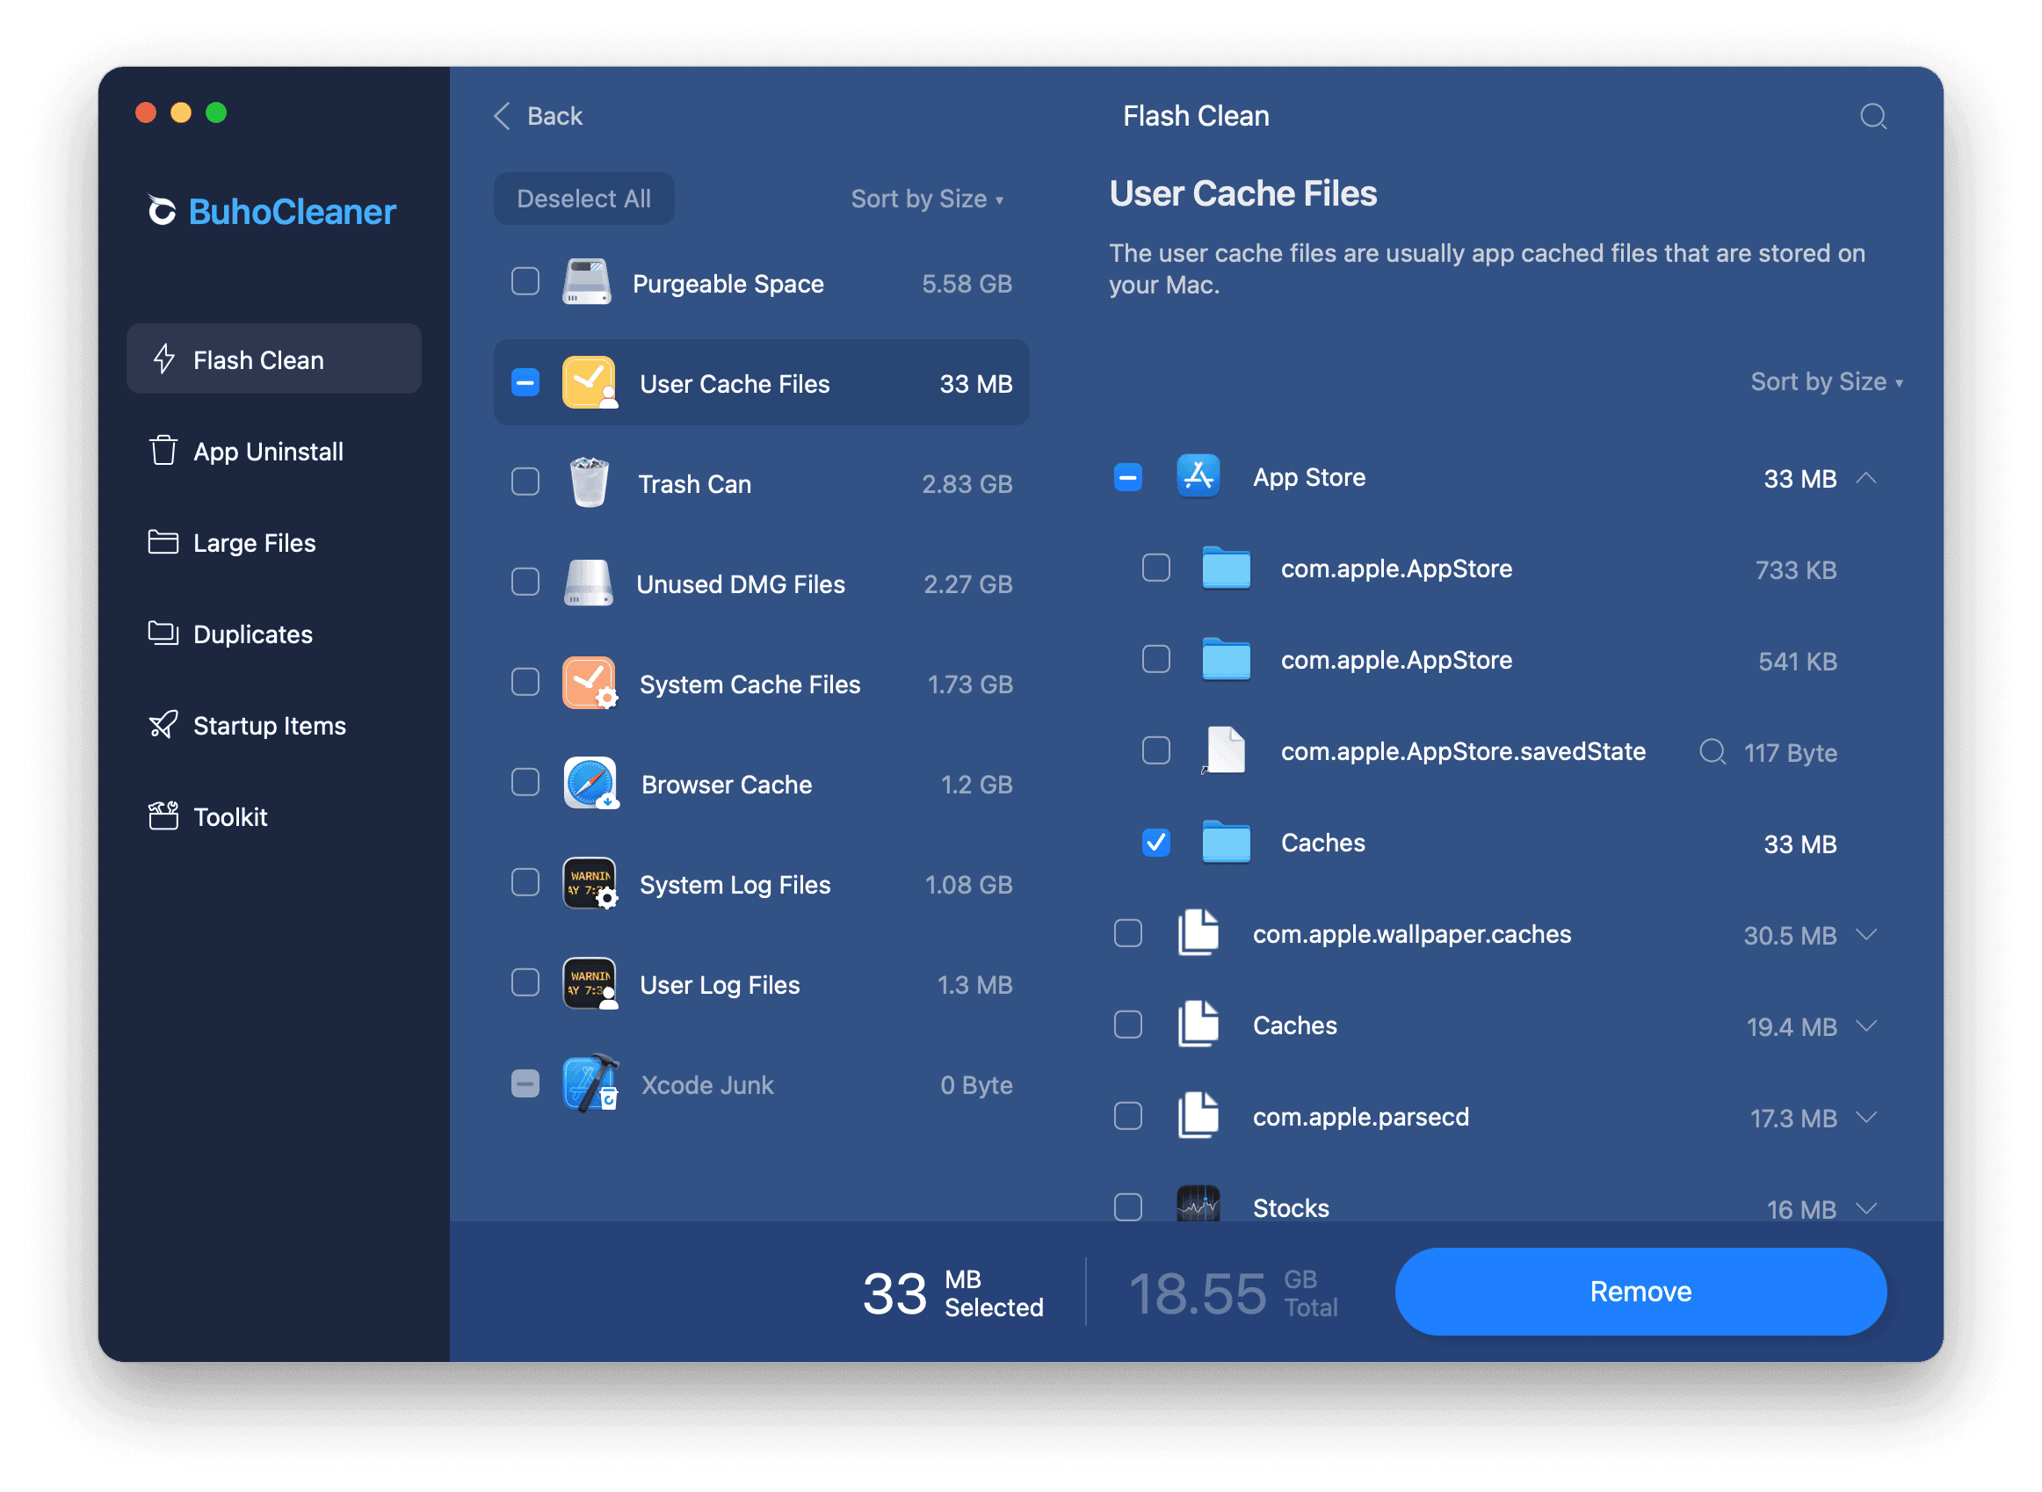Expand the com.apple.parsecd chevron

coord(1867,1117)
